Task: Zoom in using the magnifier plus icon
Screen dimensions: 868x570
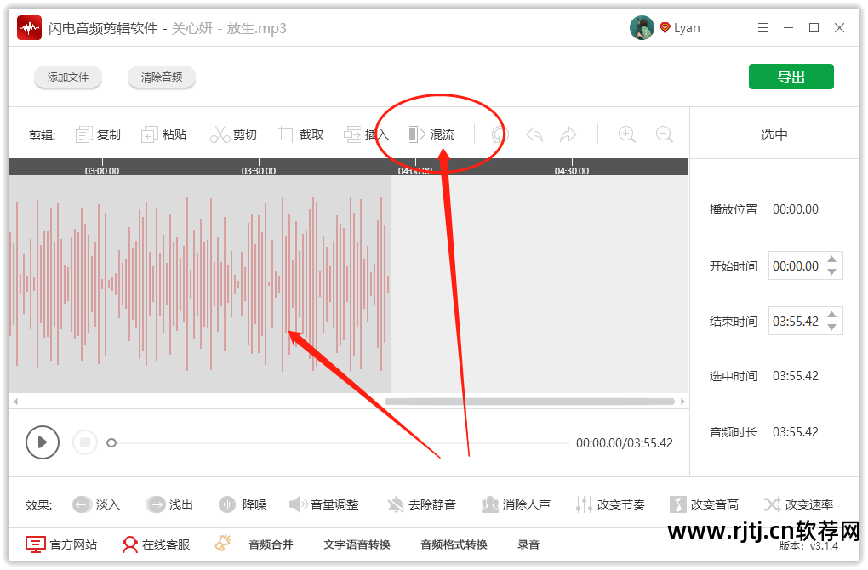Action: coord(626,134)
